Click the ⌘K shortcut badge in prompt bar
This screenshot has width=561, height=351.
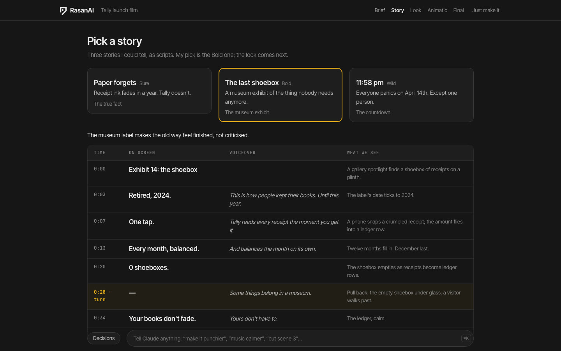pyautogui.click(x=466, y=339)
